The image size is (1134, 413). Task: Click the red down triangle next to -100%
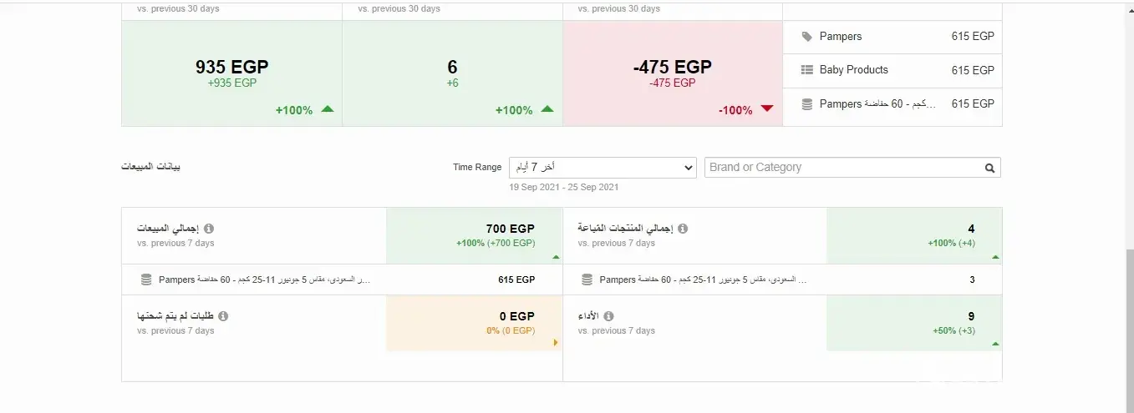(767, 109)
